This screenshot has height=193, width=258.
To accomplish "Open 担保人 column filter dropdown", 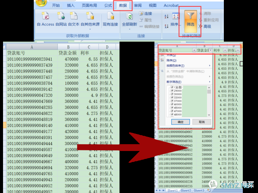I will [x=238, y=50].
